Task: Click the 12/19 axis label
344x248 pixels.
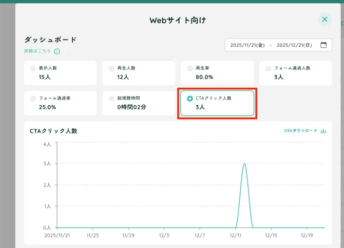Action: coord(307,236)
